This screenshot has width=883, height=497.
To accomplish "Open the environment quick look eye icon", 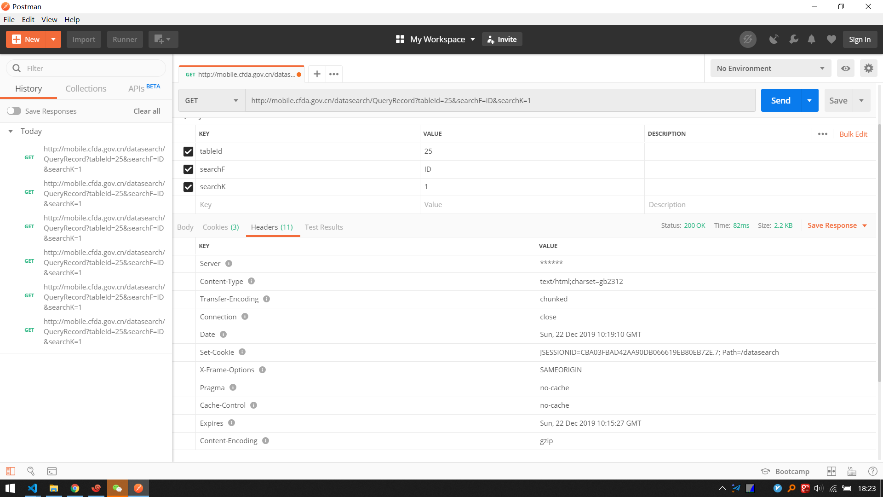I will click(x=846, y=68).
